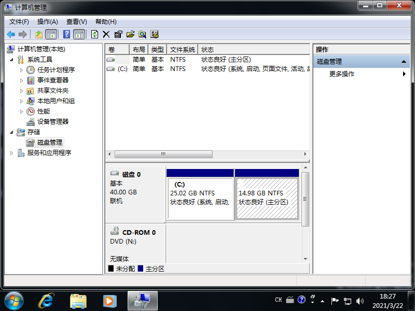Image resolution: width=415 pixels, height=311 pixels.
Task: Collapse the 磁盘管理 section in the 操作 pane
Action: 404,60
